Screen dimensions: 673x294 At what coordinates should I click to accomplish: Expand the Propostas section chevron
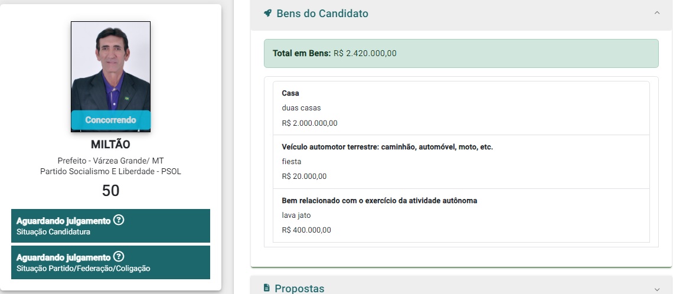657,288
